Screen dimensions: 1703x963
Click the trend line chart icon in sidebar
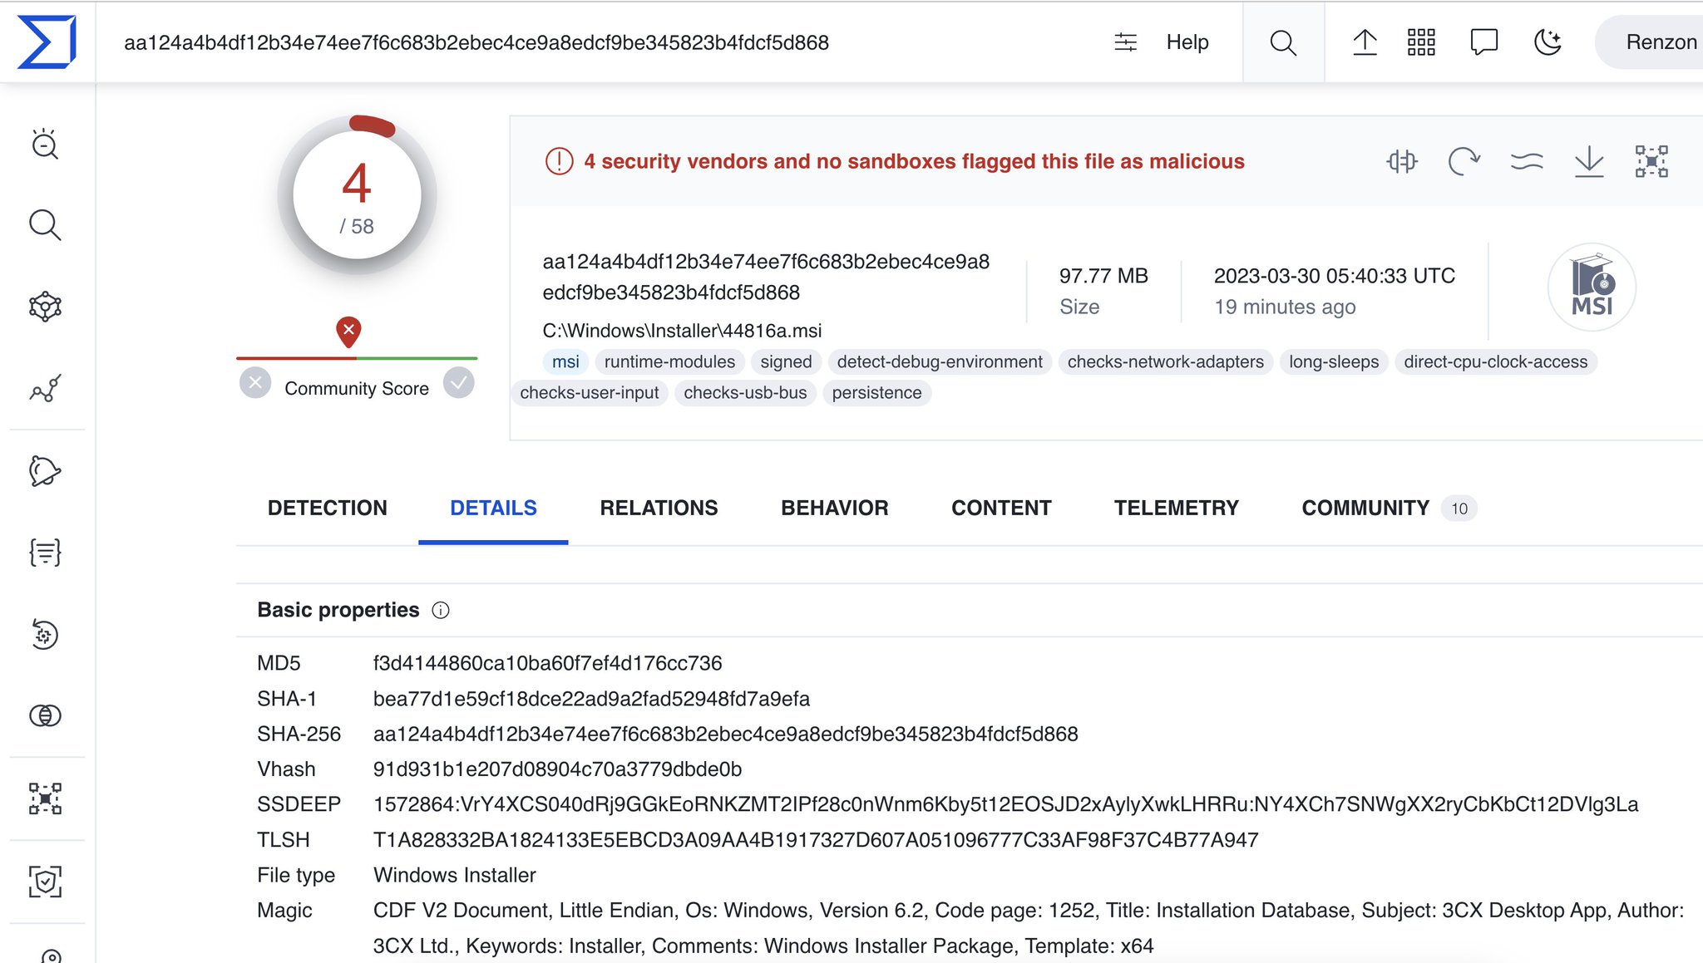click(x=45, y=388)
